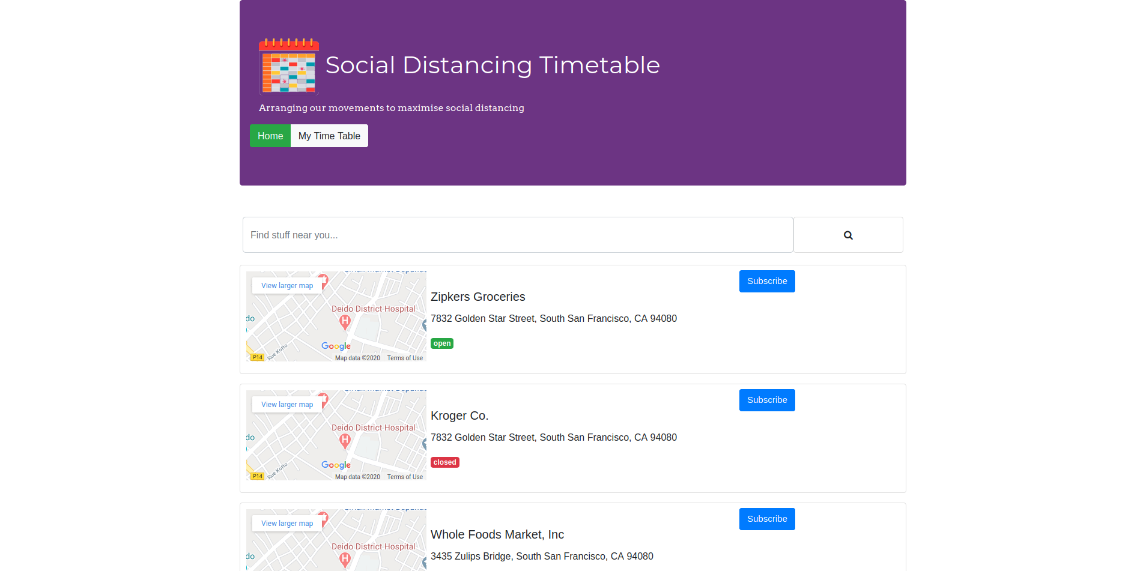
Task: Click Deido District Hospital label on Kroger map
Action: click(374, 427)
